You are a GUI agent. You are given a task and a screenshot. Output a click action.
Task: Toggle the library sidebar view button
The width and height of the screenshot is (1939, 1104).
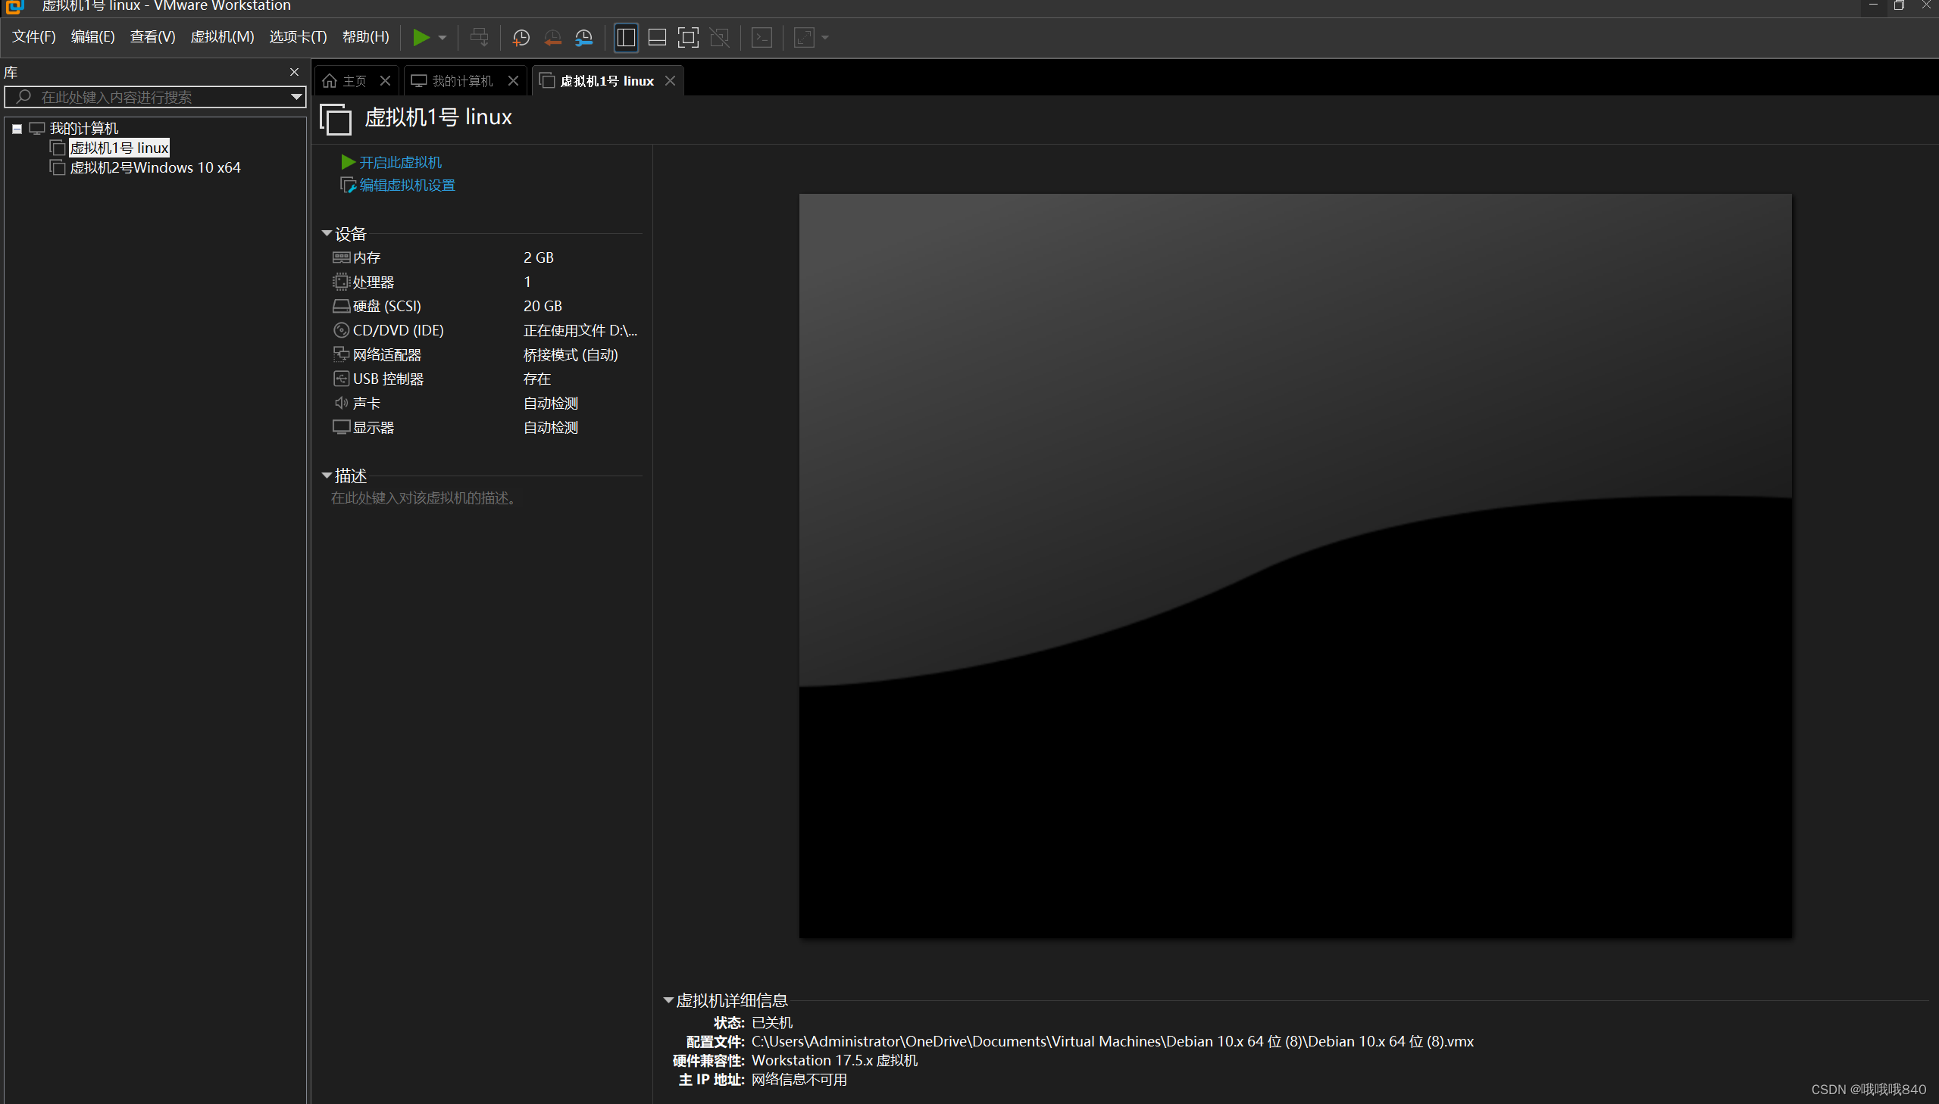(626, 37)
